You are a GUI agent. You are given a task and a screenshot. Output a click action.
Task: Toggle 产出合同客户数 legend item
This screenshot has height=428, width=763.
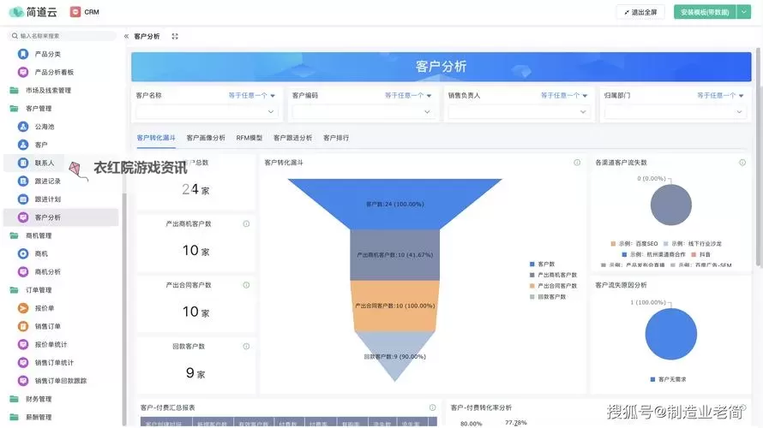pyautogui.click(x=553, y=286)
